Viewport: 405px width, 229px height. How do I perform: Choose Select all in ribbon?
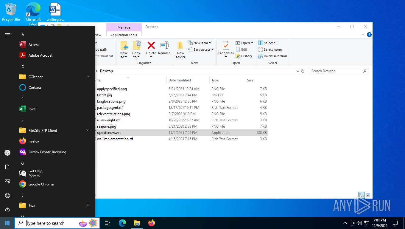pyautogui.click(x=268, y=43)
